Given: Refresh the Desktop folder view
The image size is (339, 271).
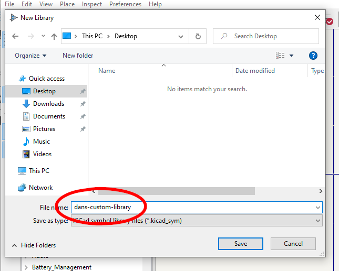Looking at the screenshot, I should click(x=198, y=36).
